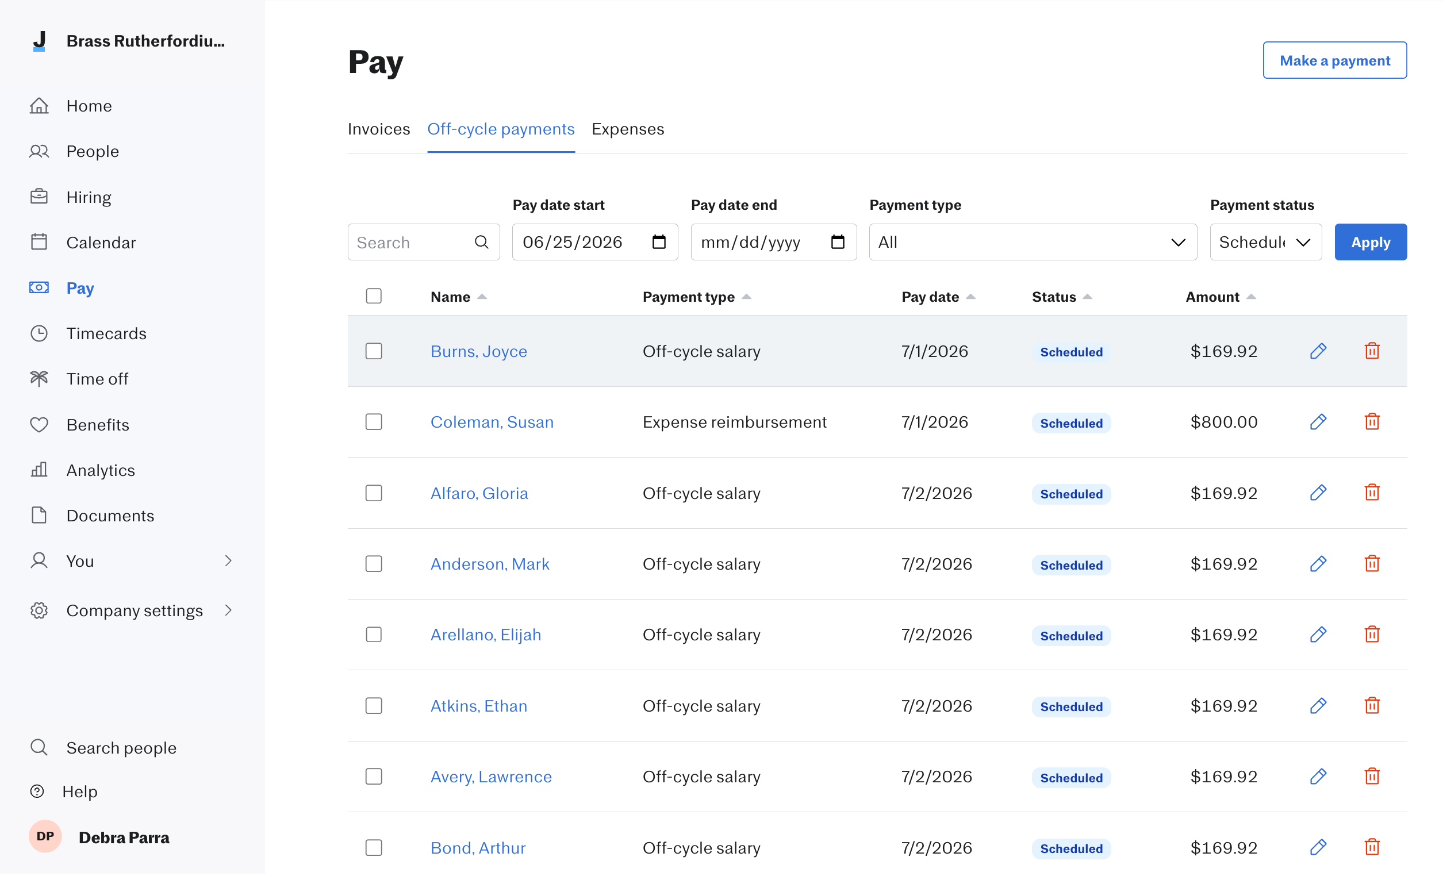Open Avery, Lawrence profile link
The image size is (1443, 876).
point(491,778)
